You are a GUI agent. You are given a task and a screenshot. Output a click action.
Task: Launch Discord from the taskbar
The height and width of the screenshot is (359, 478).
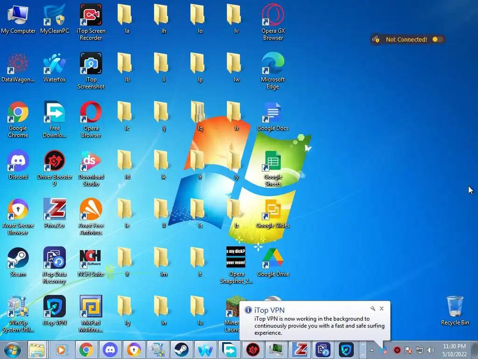[x=110, y=350]
